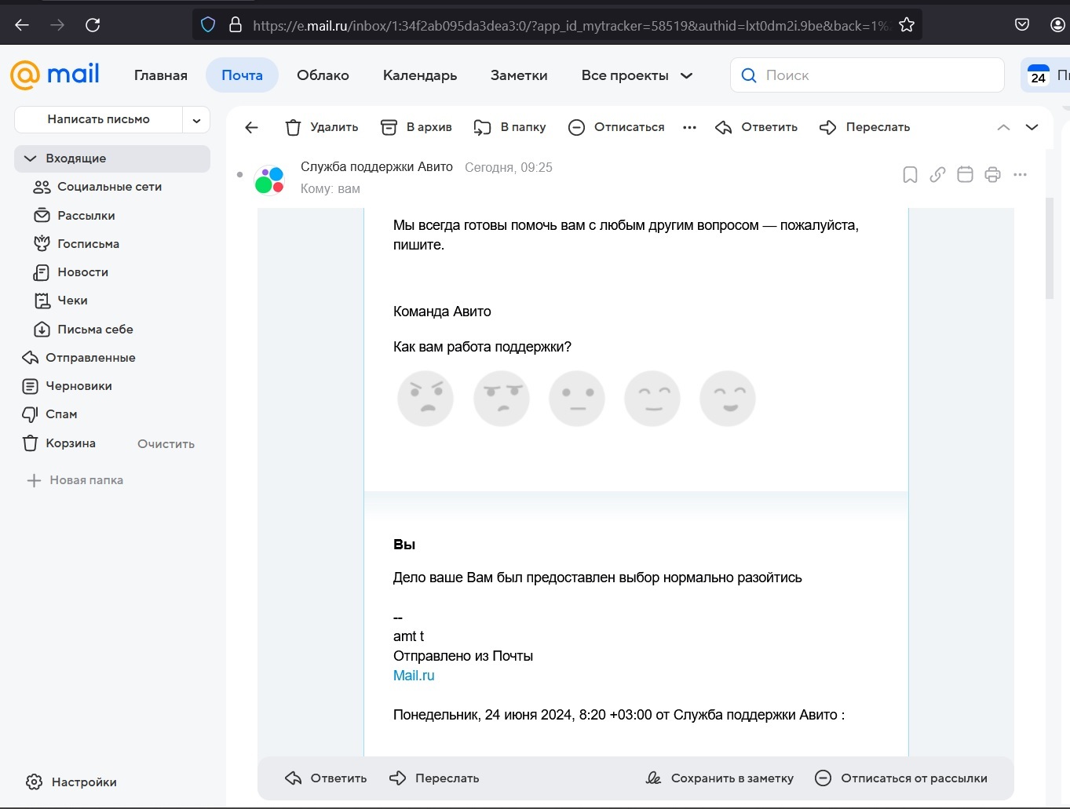
Task: Expand recipient details at Кому: вам
Action: [x=330, y=189]
